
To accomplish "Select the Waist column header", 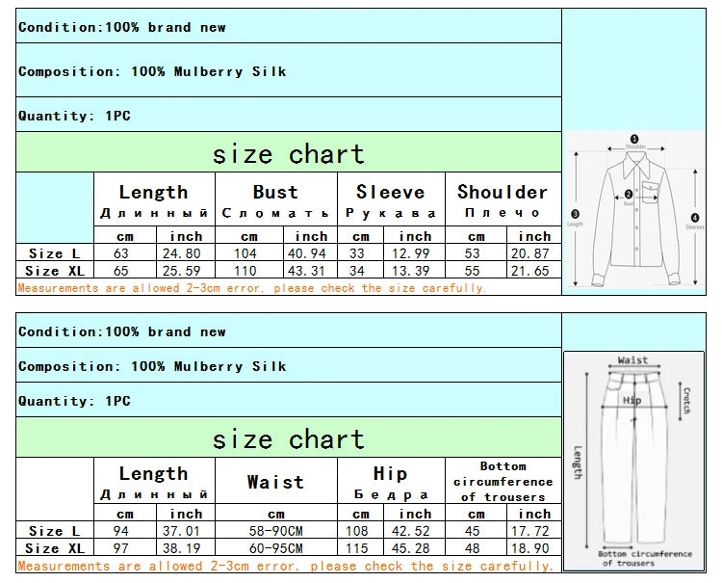I will [275, 482].
